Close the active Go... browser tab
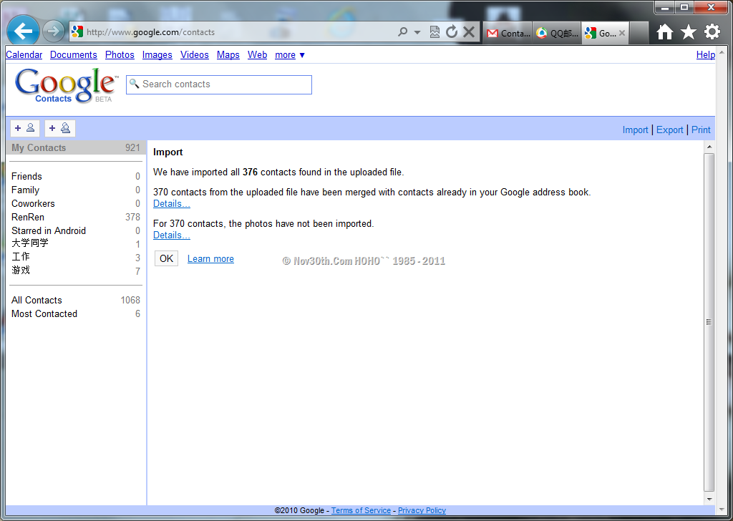The height and width of the screenshot is (521, 733). pos(622,33)
